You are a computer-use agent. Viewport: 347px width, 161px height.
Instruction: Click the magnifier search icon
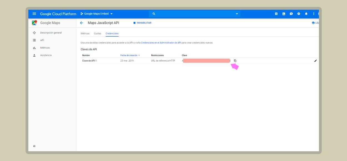pos(154,14)
